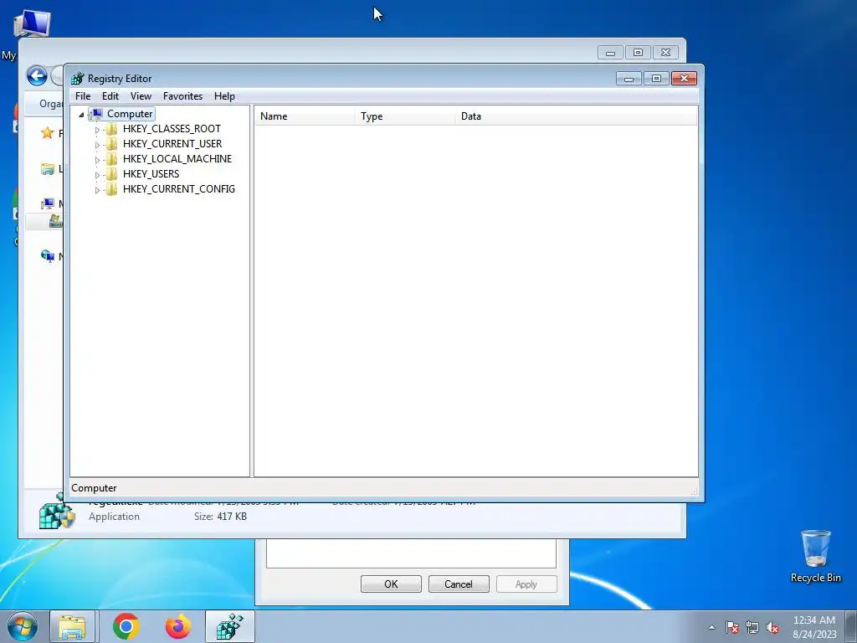
Task: Click the Libraries icon in Explorer sidebar
Action: (48, 169)
